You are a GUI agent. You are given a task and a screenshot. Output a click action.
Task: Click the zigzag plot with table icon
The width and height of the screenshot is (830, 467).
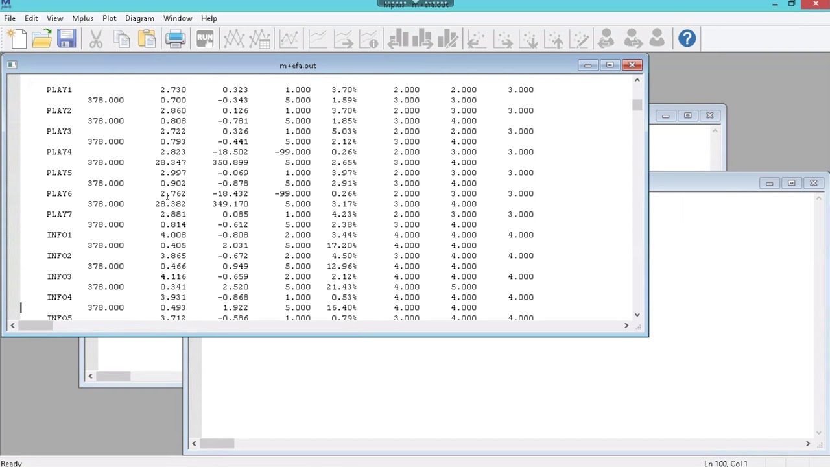coord(260,39)
